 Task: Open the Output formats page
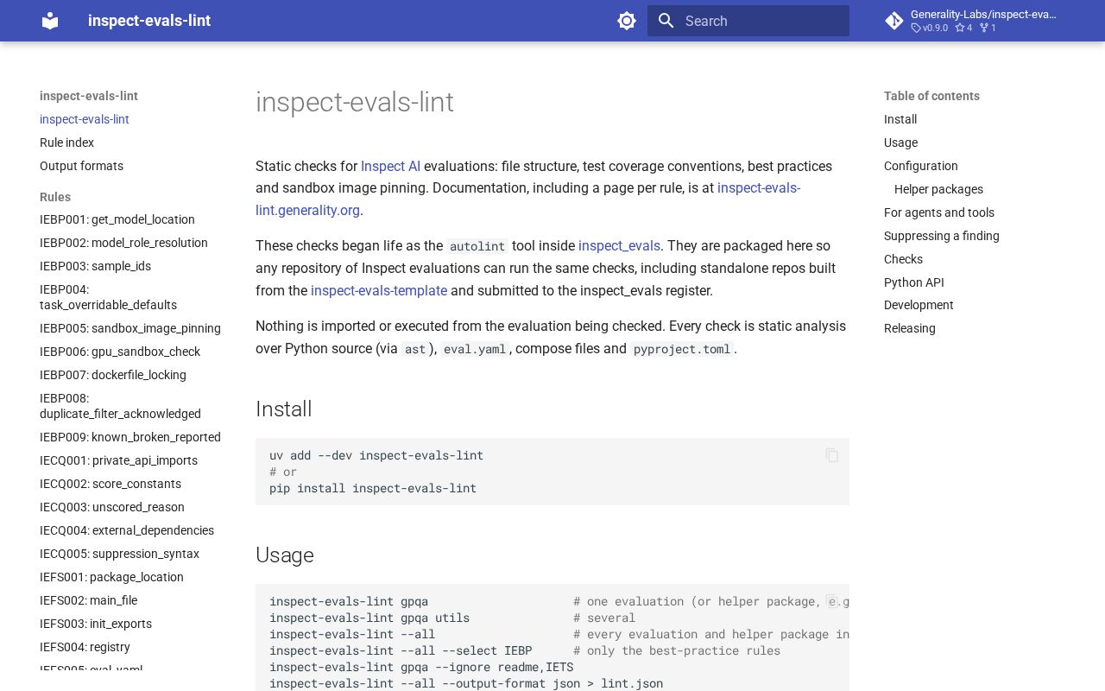81,166
